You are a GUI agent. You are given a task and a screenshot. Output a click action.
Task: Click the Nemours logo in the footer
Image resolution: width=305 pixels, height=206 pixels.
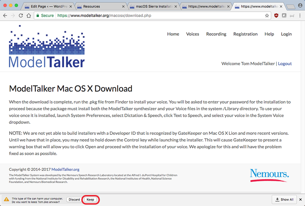(269, 175)
